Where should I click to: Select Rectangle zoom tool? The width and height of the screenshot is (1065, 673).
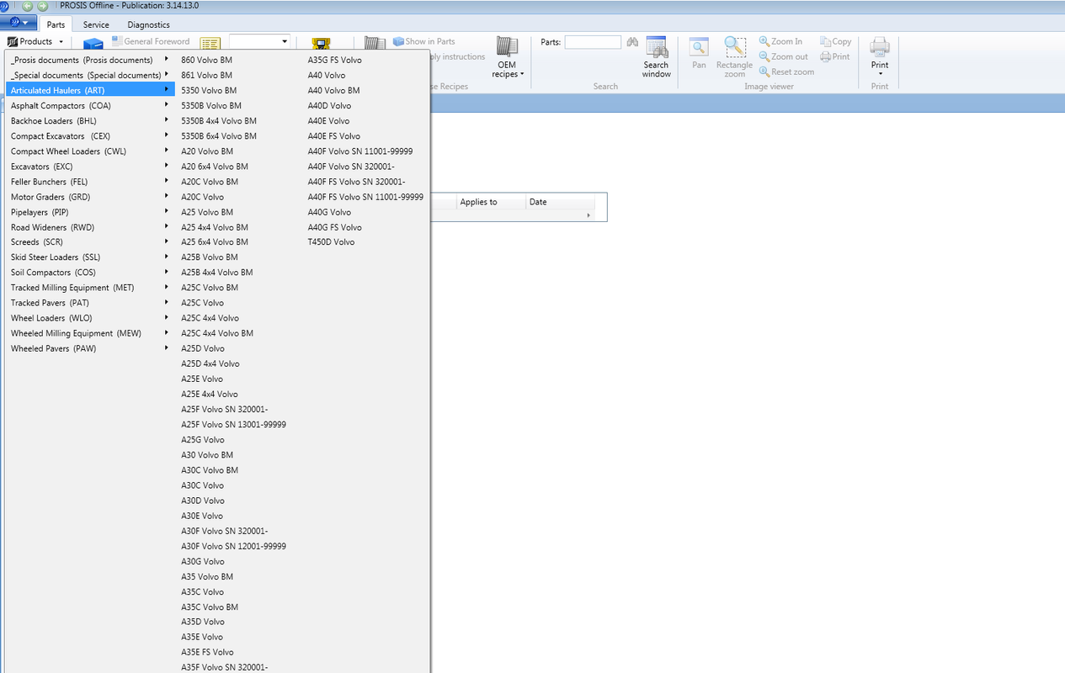(735, 58)
